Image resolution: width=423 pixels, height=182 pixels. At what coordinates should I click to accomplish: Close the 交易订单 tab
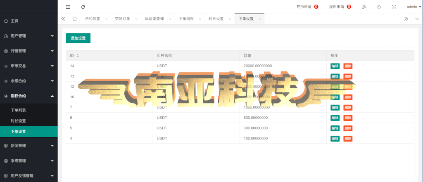coord(136,19)
